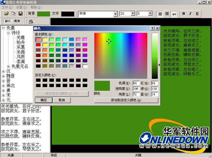Open the 文件 menu
This screenshot has width=212, height=158.
[x=7, y=7]
